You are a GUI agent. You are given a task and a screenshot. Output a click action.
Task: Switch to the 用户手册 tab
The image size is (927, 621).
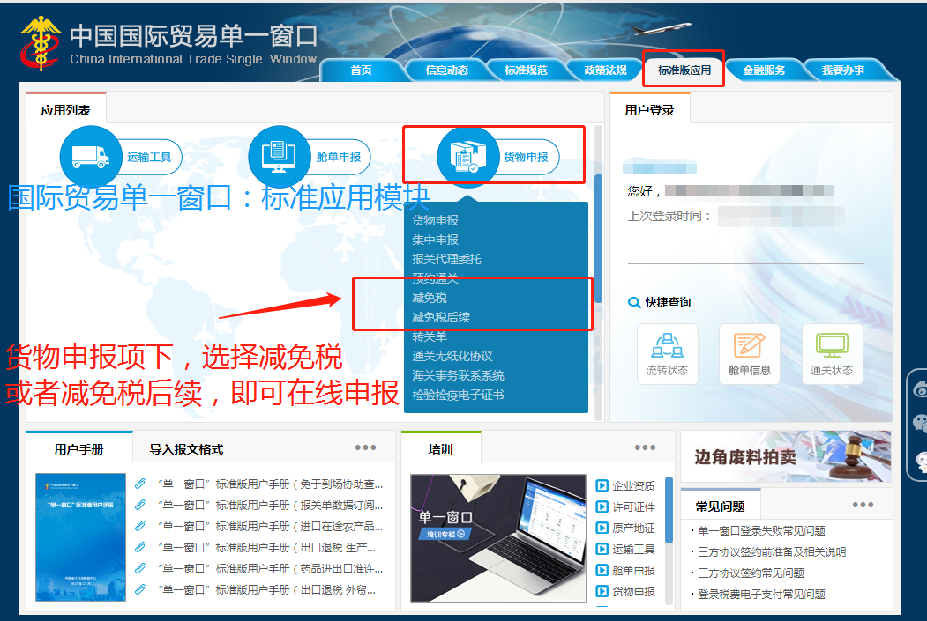[79, 449]
